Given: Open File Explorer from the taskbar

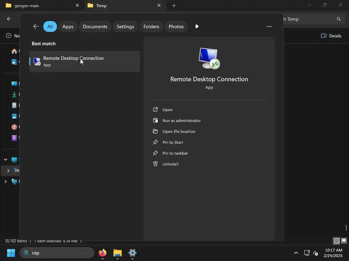Looking at the screenshot, I should tap(118, 253).
